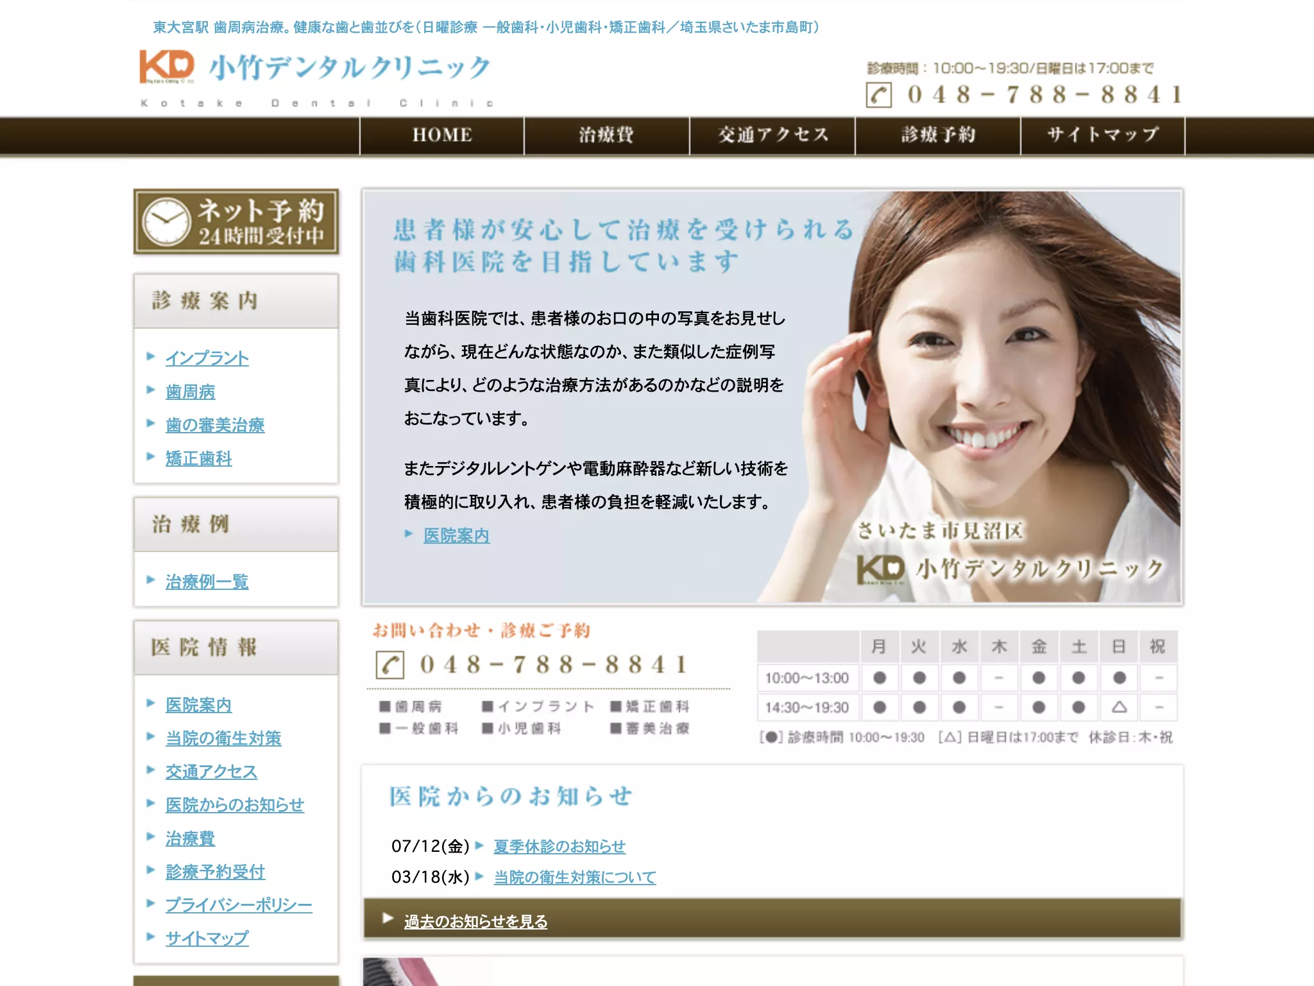Click the arrow icon next to 医院案内 in banner

point(409,533)
